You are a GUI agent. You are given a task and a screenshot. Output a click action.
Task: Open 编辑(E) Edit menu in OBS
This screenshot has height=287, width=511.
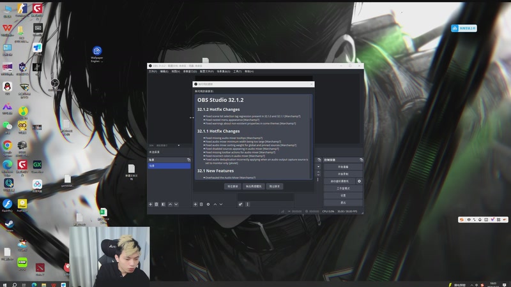click(x=164, y=71)
